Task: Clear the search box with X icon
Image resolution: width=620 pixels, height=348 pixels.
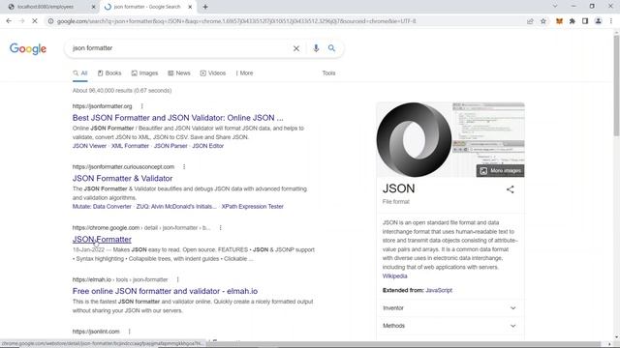Action: pyautogui.click(x=296, y=48)
